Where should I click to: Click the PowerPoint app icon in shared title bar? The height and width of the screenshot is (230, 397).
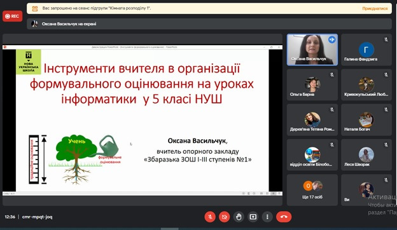click(x=5, y=47)
